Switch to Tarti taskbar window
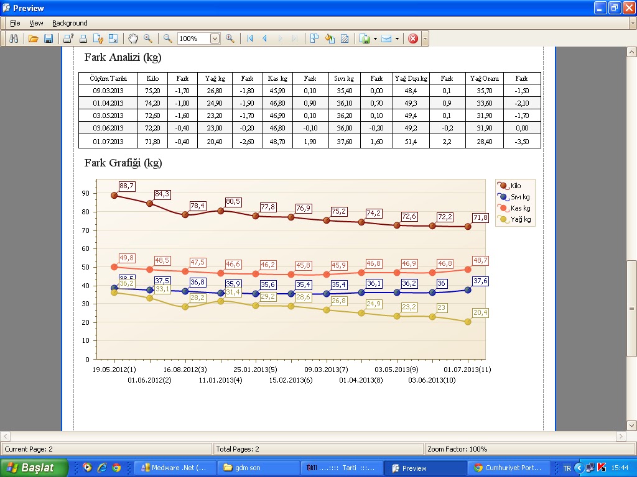Viewport: 637px width, 477px height. coord(342,468)
